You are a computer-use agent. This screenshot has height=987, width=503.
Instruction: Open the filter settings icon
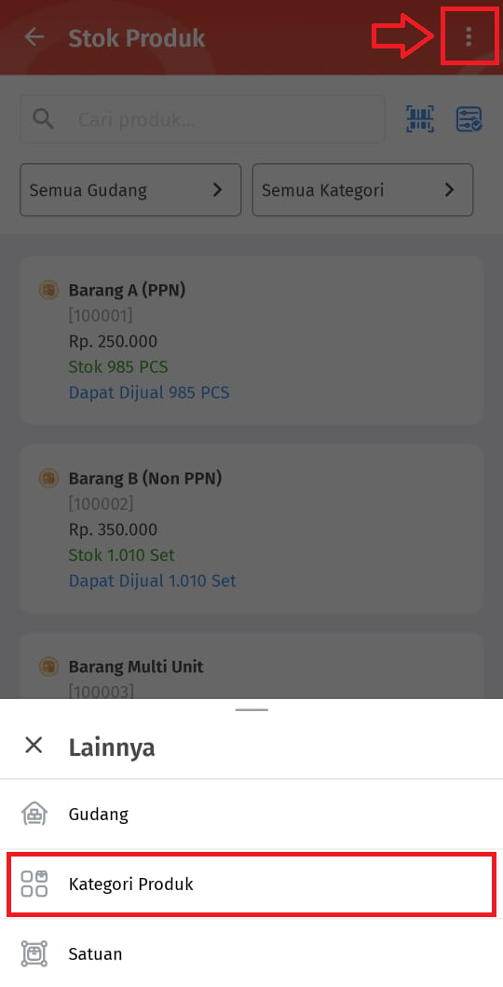(x=469, y=119)
